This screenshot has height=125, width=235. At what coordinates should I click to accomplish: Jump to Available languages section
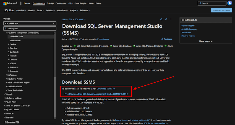[x=189, y=29]
